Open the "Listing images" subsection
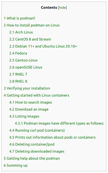Screen dimensions: 108x173 pyautogui.click(x=24, y=116)
